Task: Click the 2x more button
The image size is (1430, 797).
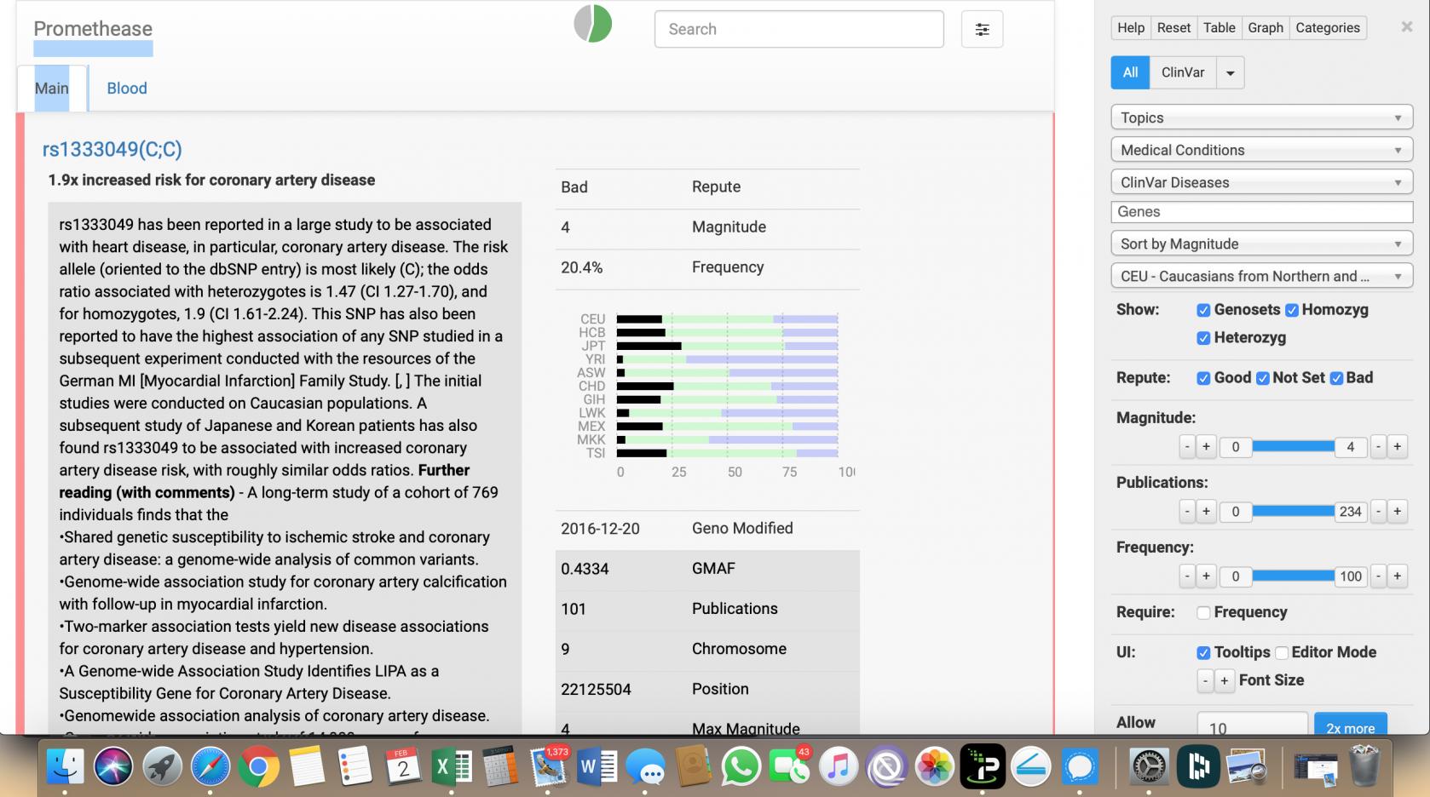Action: click(x=1350, y=727)
